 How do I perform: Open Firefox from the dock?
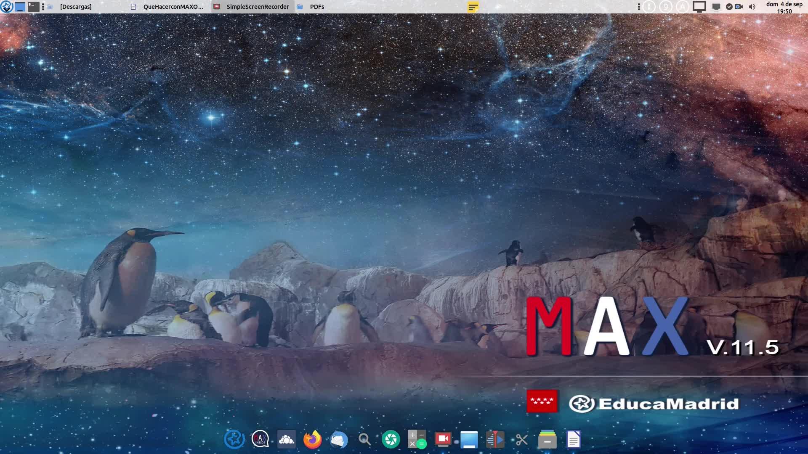point(312,440)
